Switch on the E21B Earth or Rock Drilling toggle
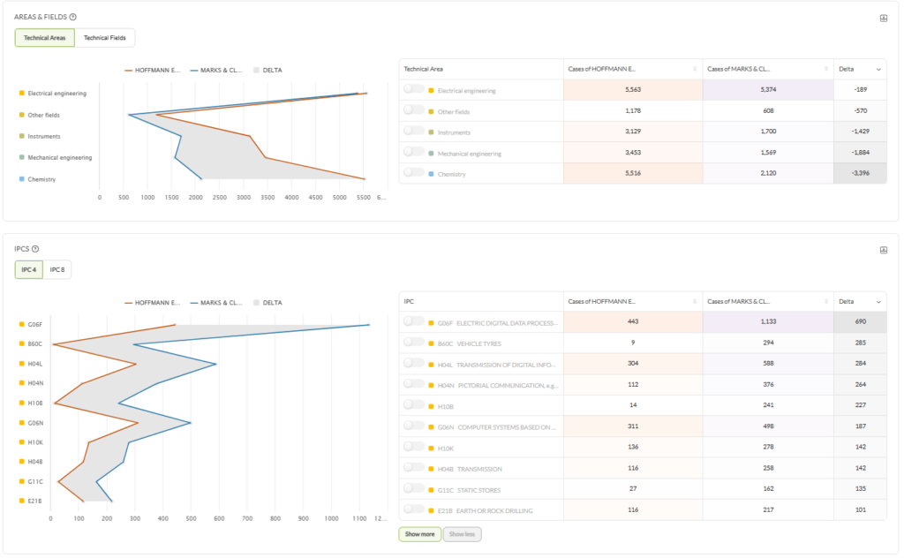The image size is (904, 558). 414,509
